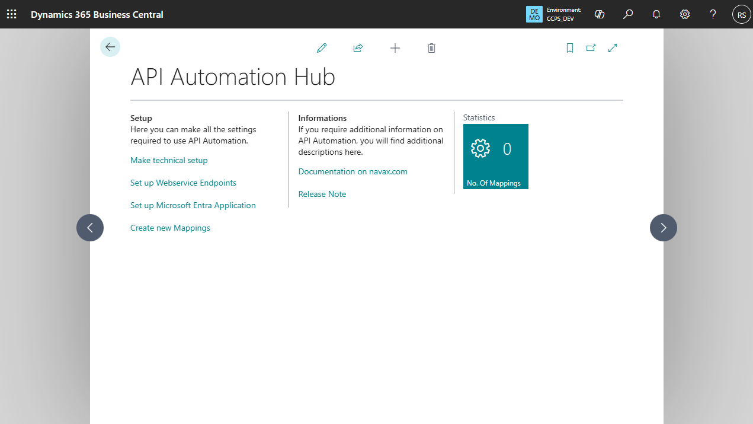
Task: Open the Release Note link
Action: 322,194
